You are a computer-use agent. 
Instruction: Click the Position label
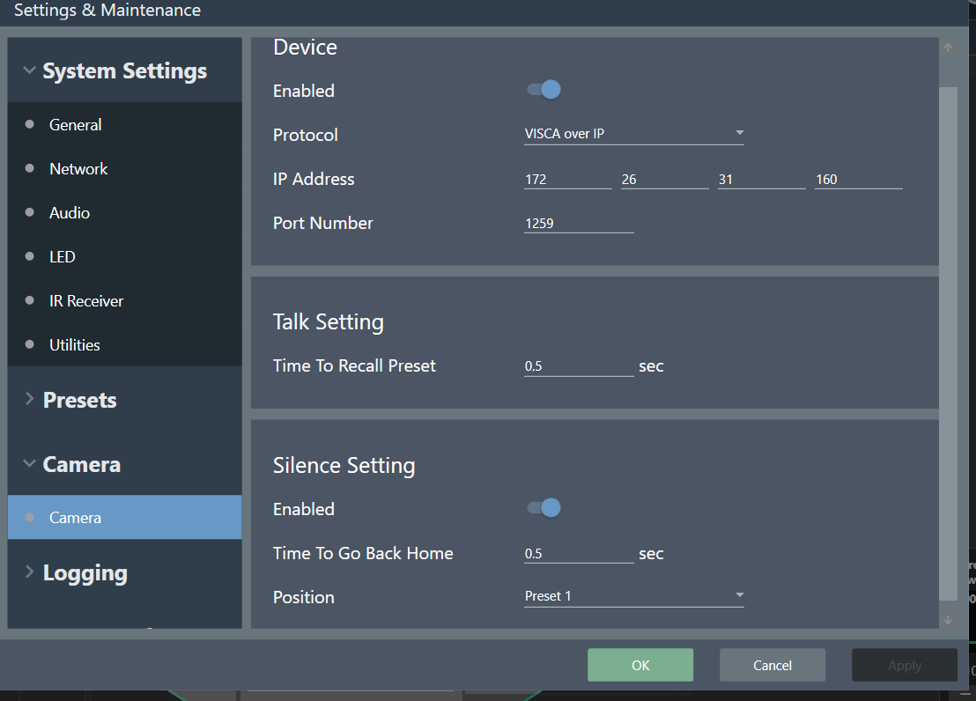304,597
